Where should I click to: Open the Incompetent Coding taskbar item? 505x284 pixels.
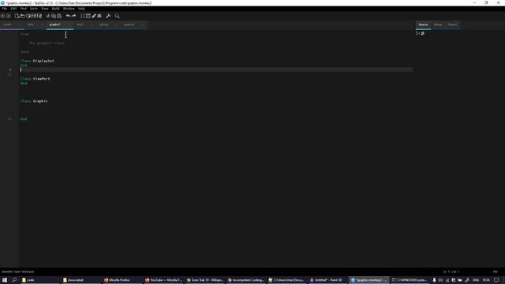pos(245,280)
